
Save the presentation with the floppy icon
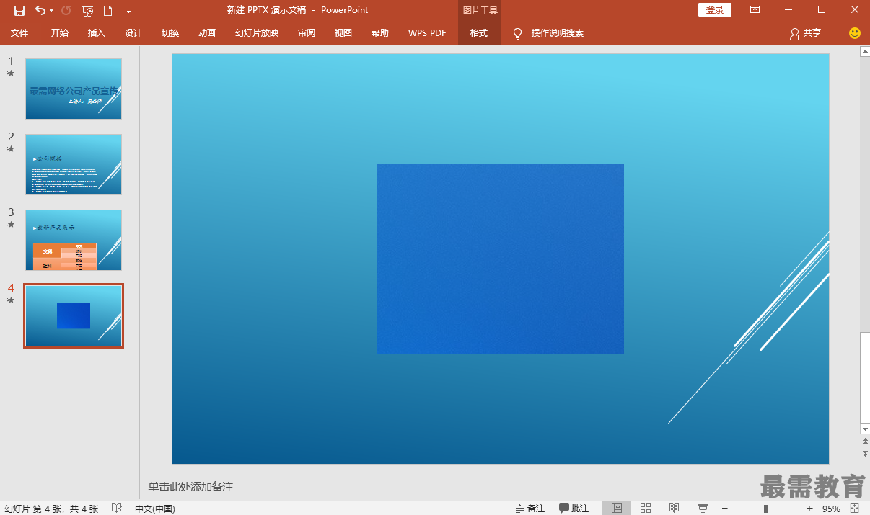[19, 10]
